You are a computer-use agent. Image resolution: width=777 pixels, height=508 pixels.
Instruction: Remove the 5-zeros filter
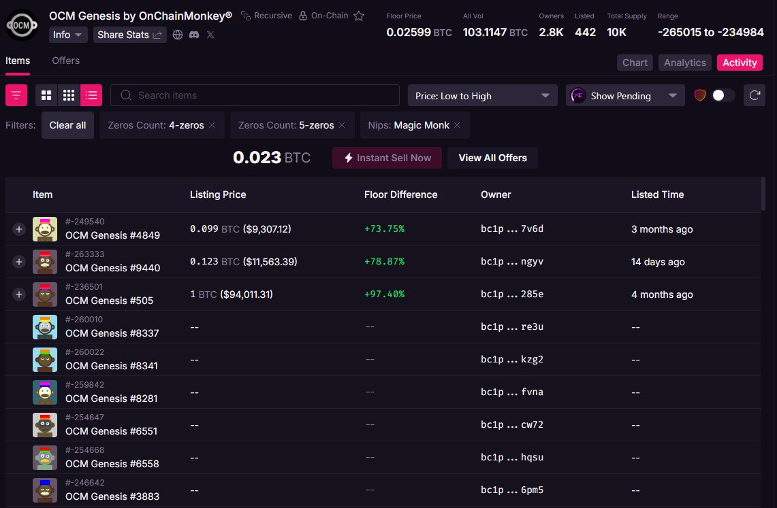click(x=342, y=125)
